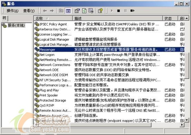The height and width of the screenshot is (135, 191).
Task: Click the vertical scrollbar up arrow
Action: tap(187, 19)
